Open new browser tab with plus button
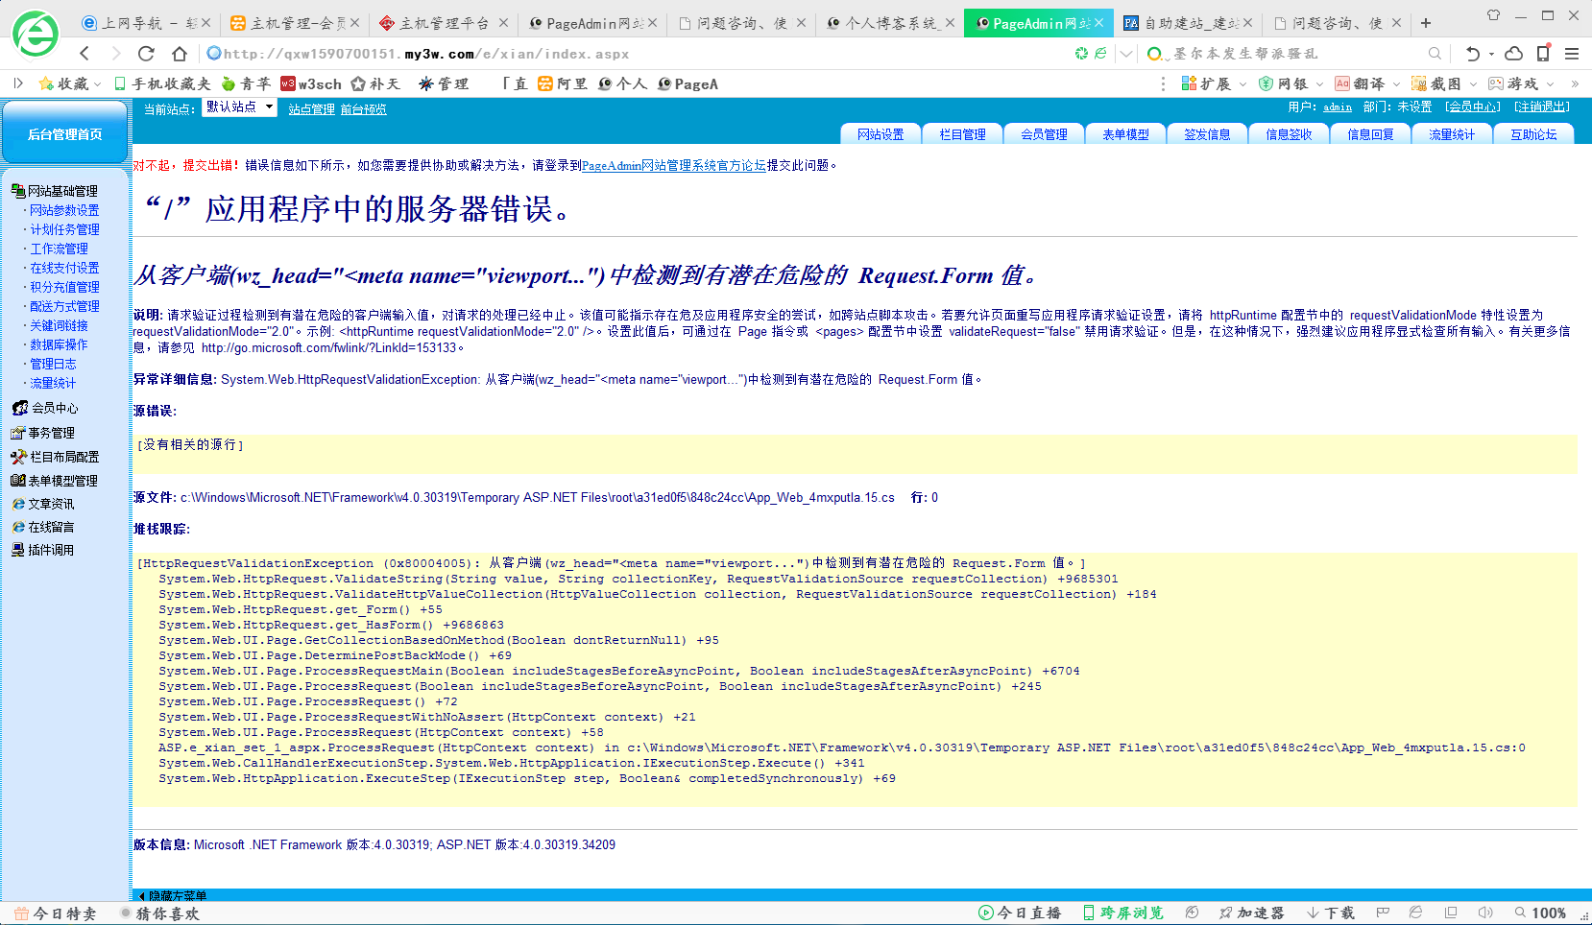The image size is (1592, 925). point(1426,23)
